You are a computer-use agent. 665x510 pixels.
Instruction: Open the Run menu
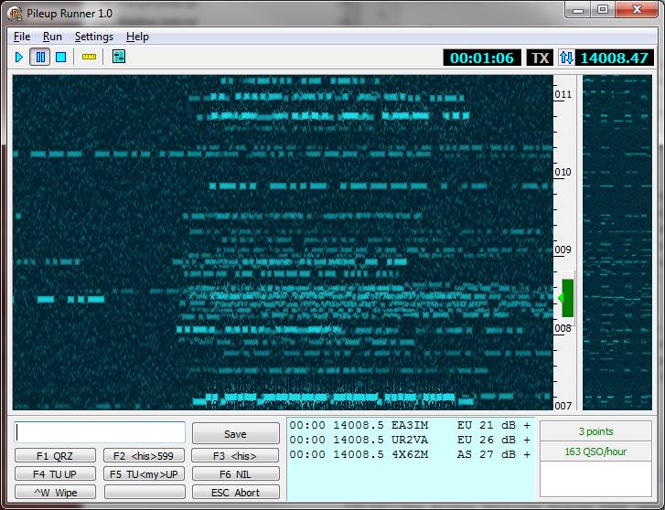(52, 37)
